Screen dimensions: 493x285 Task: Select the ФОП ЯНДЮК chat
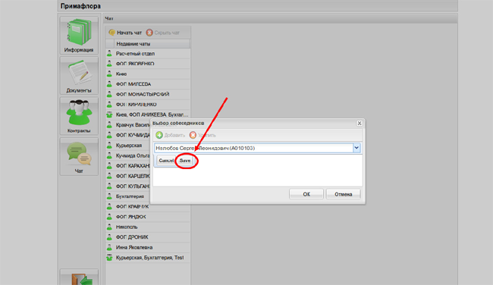point(148,217)
